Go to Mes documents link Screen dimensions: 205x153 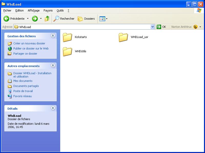tap(23, 81)
